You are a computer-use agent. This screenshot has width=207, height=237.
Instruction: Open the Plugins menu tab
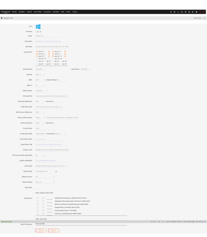point(47,12)
